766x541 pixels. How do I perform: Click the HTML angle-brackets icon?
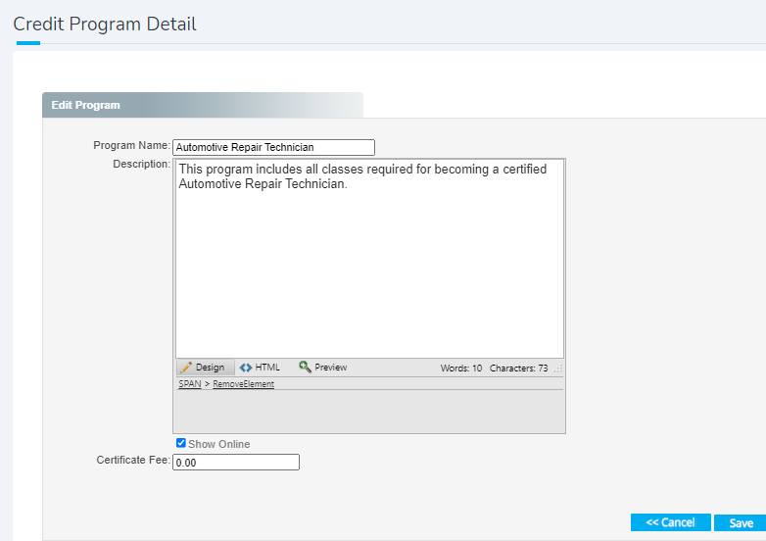(246, 368)
